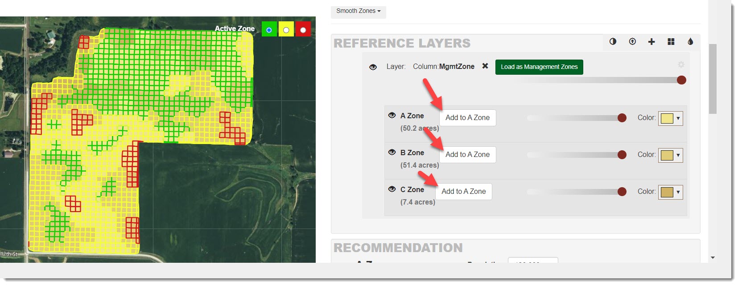Click the half-circle contrast icon in Reference Layers
738x285 pixels.
[x=613, y=41]
